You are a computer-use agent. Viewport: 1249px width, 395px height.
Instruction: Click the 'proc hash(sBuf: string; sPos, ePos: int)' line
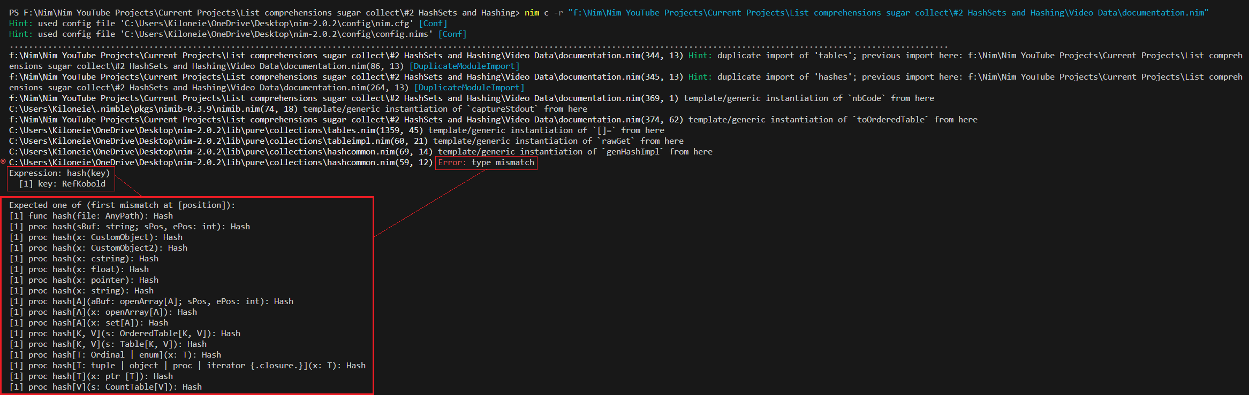[x=130, y=227]
